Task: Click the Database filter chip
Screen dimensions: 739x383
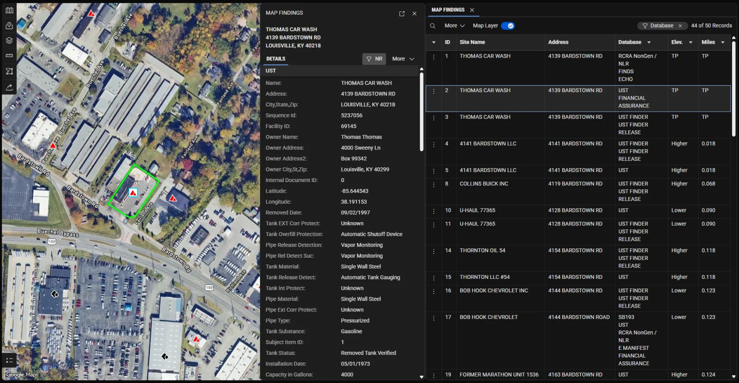Action: point(661,26)
